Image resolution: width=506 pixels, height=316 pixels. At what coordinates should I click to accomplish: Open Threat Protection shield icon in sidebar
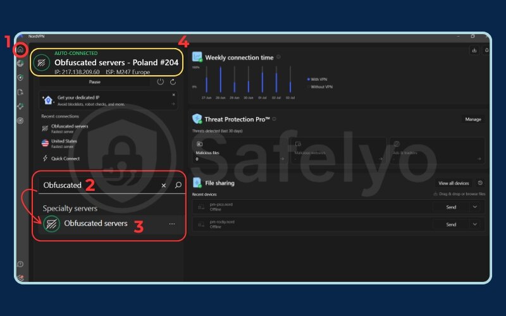click(x=20, y=78)
